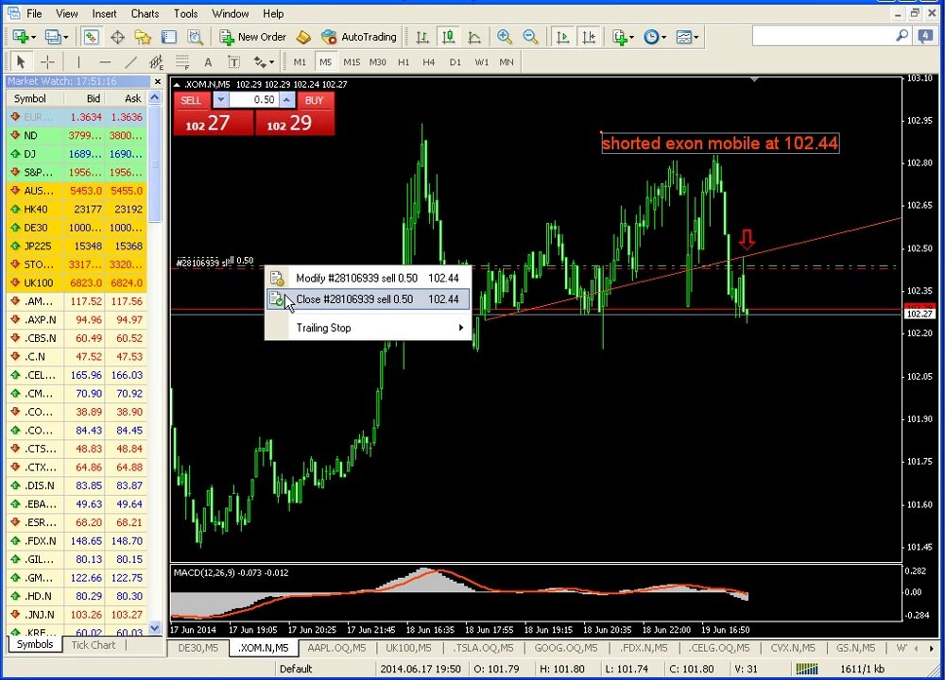Select the crosshair tool

pyautogui.click(x=47, y=62)
